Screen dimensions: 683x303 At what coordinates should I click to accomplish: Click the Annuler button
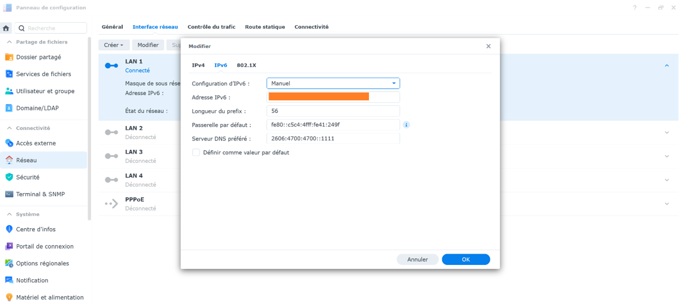[417, 260]
